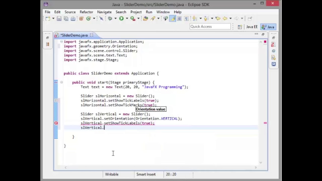The image size is (322, 181).
Task: Switch to the Java perspective
Action: pyautogui.click(x=268, y=27)
